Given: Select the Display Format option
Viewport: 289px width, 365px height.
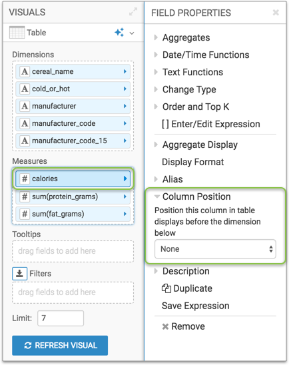Looking at the screenshot, I should coord(193,162).
